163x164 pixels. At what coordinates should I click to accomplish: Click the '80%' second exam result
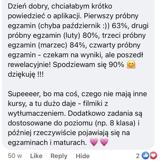point(90,35)
